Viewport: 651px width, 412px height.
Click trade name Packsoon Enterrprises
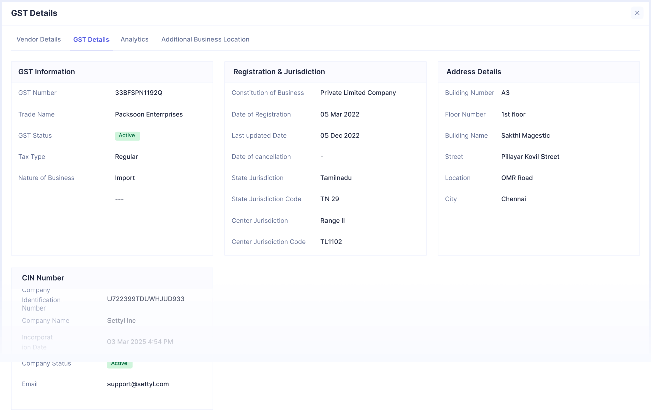149,114
